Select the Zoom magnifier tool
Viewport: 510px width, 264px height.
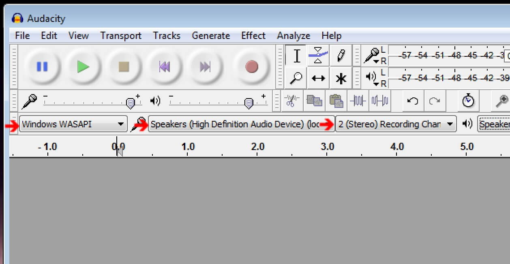pos(296,78)
